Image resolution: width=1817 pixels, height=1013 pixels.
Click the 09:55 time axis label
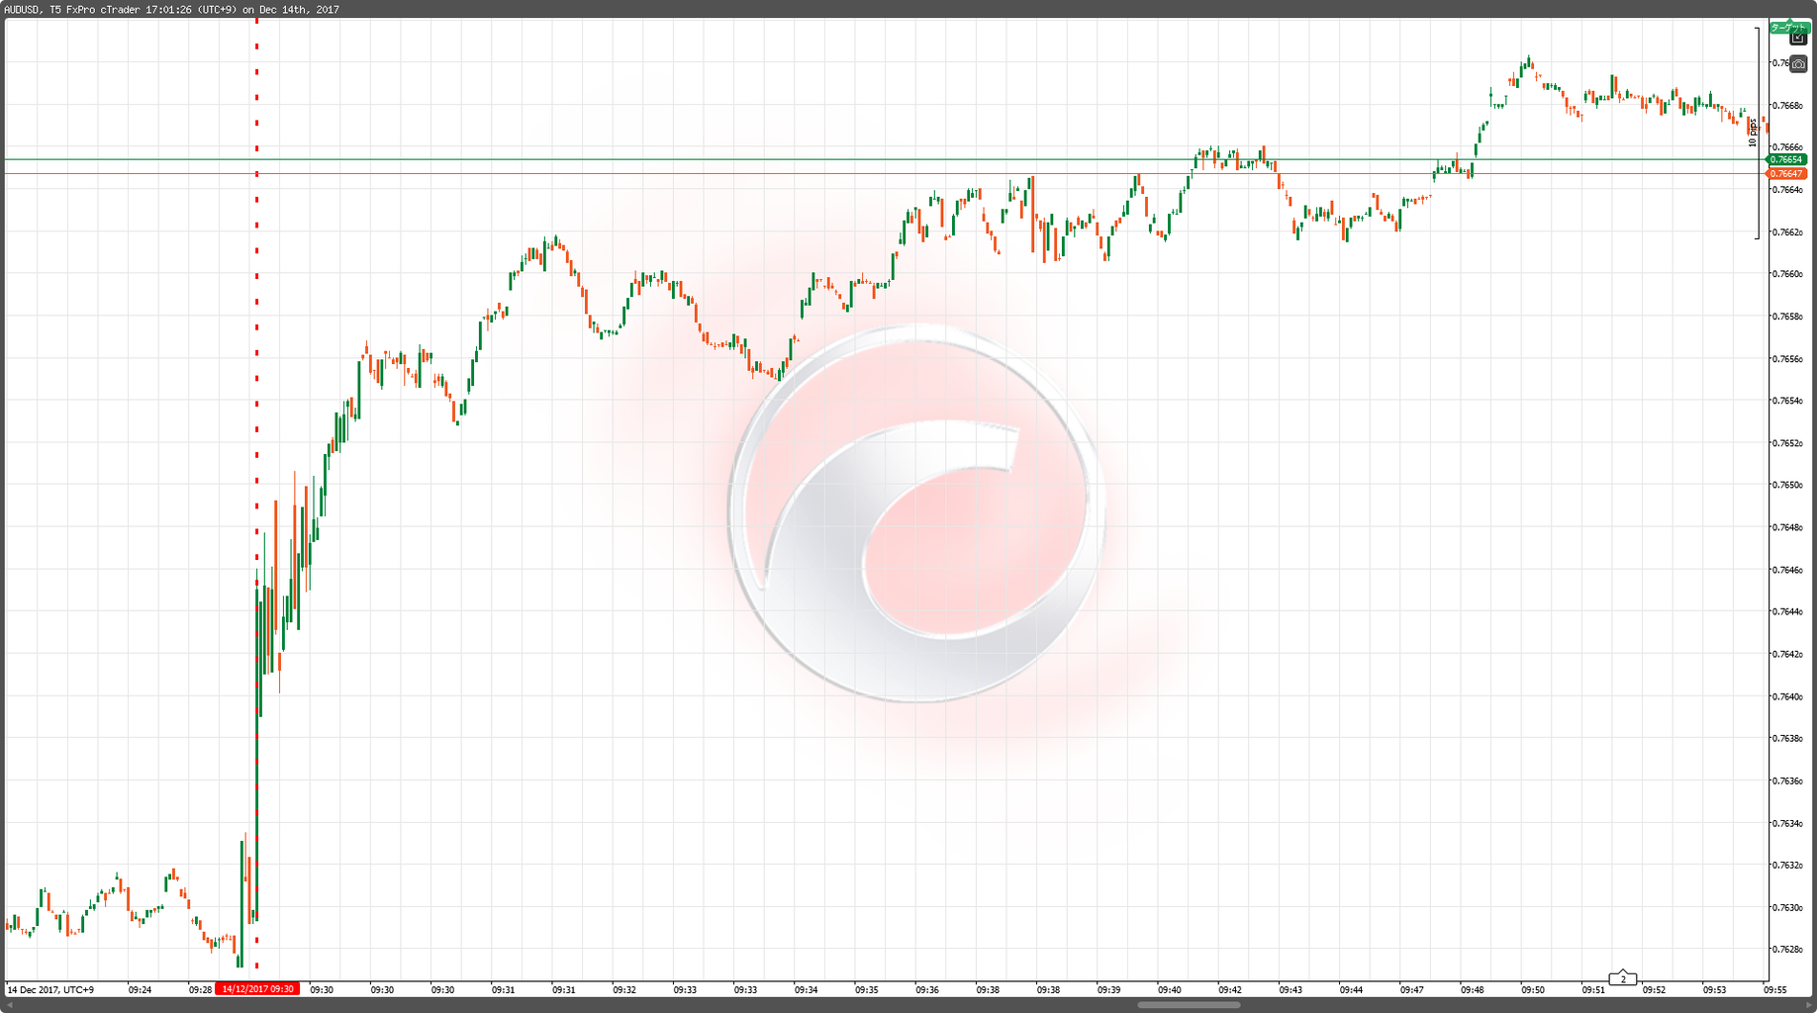[x=1774, y=989]
